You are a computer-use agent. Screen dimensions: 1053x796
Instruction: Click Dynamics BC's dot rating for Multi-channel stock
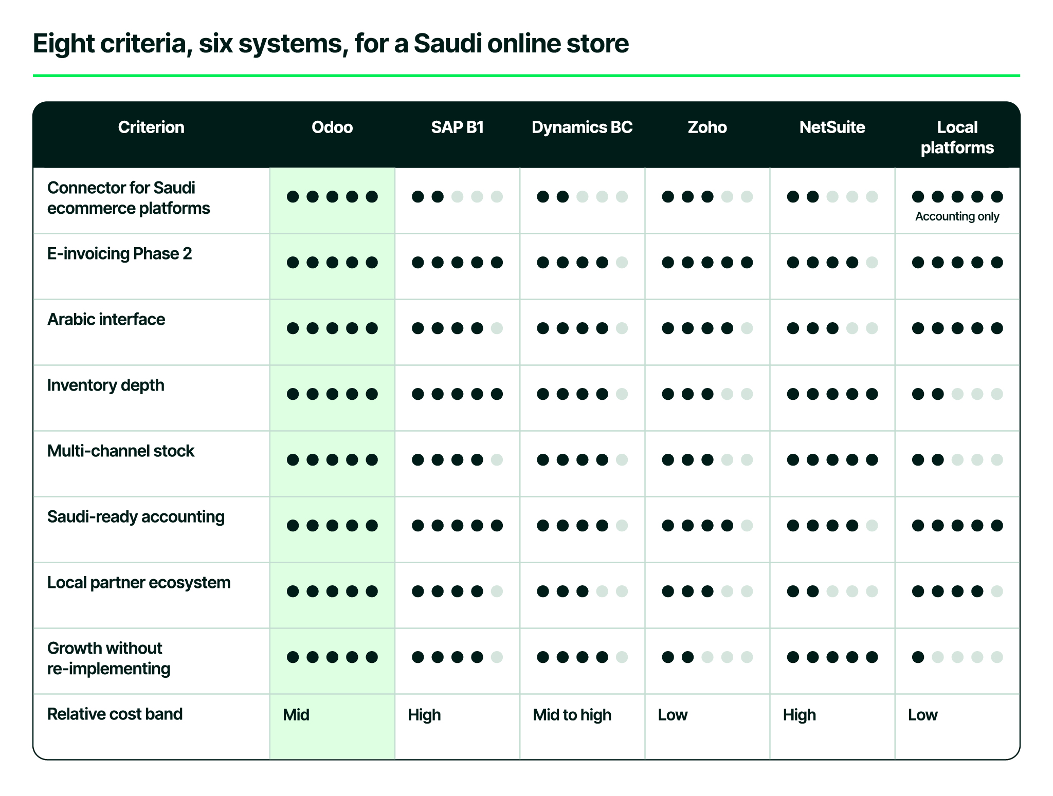pyautogui.click(x=582, y=460)
